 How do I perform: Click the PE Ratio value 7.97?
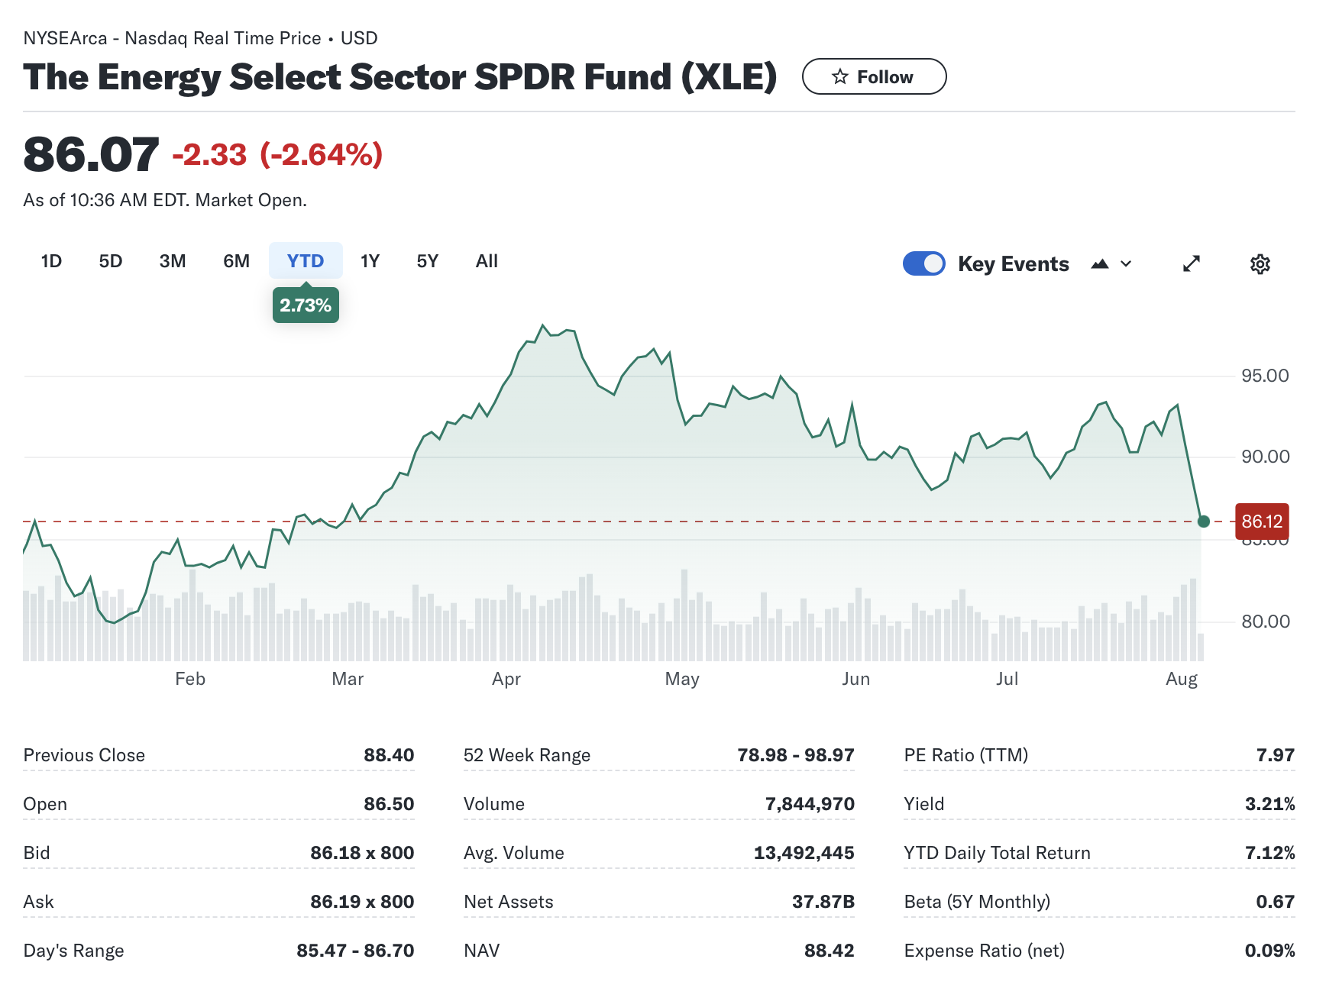click(x=1276, y=755)
